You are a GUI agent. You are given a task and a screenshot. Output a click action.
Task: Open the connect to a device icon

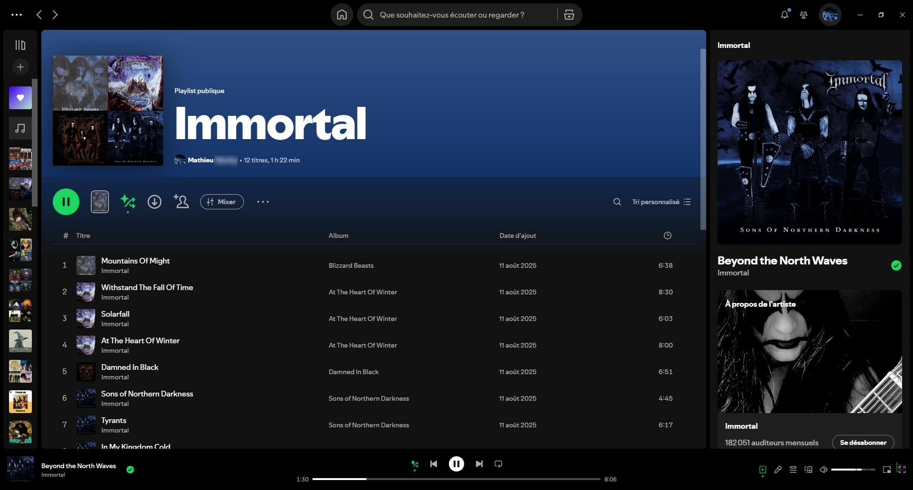pos(808,470)
